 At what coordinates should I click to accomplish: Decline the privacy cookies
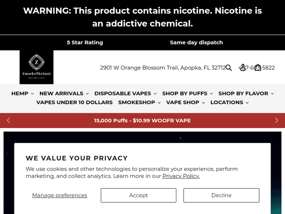pos(221,195)
